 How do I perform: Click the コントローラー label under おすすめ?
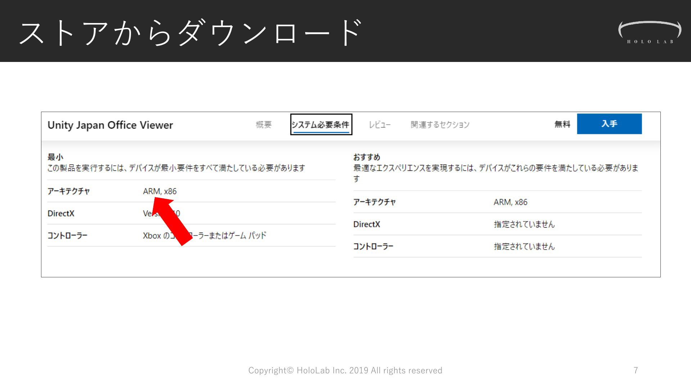tap(373, 246)
